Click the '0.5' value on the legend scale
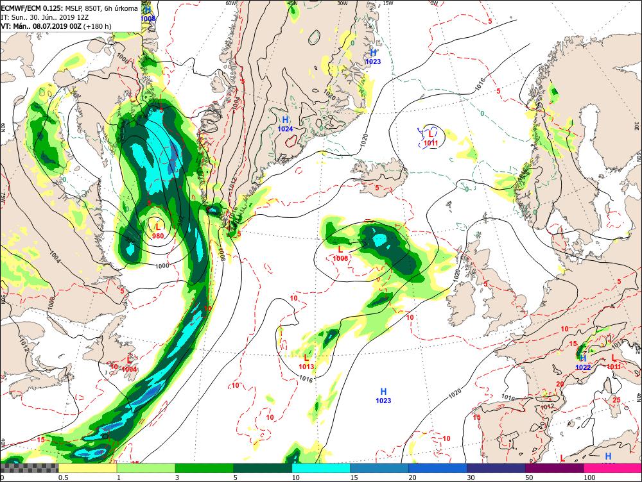This screenshot has width=642, height=482. pos(63,478)
